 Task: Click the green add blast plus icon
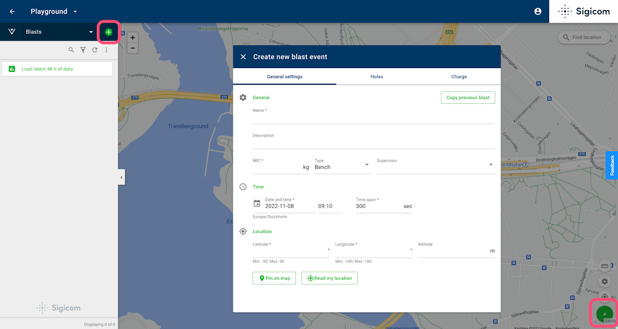point(109,32)
